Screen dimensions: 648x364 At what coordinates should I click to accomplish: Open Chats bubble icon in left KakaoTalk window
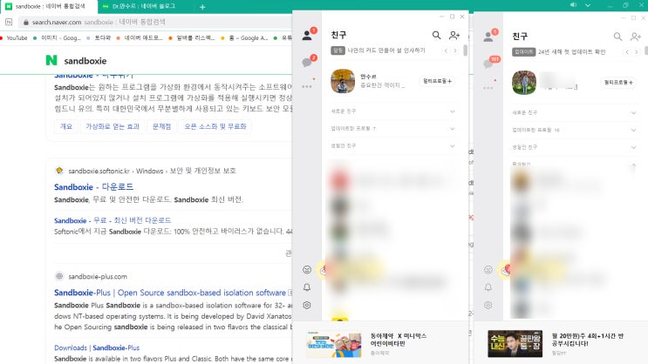pyautogui.click(x=307, y=63)
